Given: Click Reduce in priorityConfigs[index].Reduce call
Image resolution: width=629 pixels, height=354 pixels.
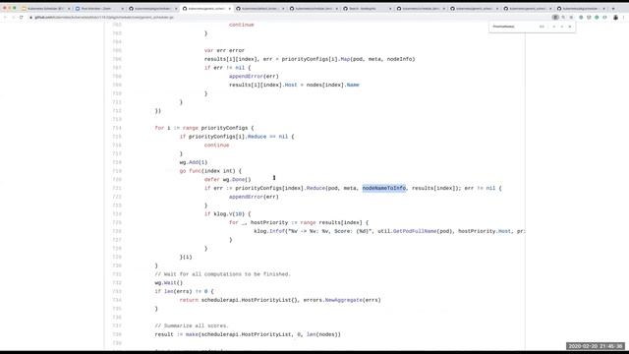Looking at the screenshot, I should click(315, 188).
